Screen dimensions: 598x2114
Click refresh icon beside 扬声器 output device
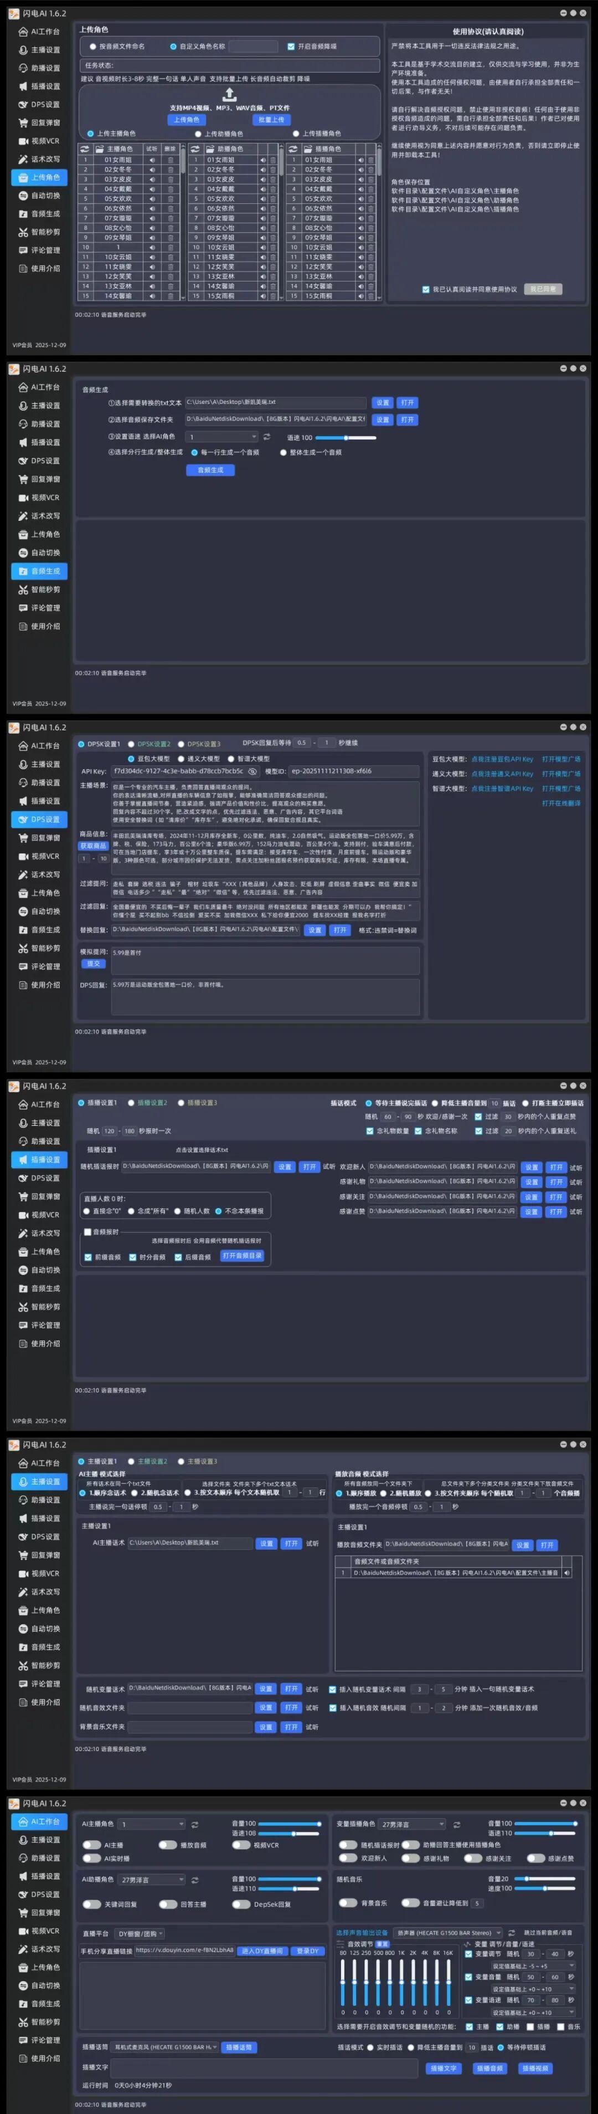(511, 1933)
